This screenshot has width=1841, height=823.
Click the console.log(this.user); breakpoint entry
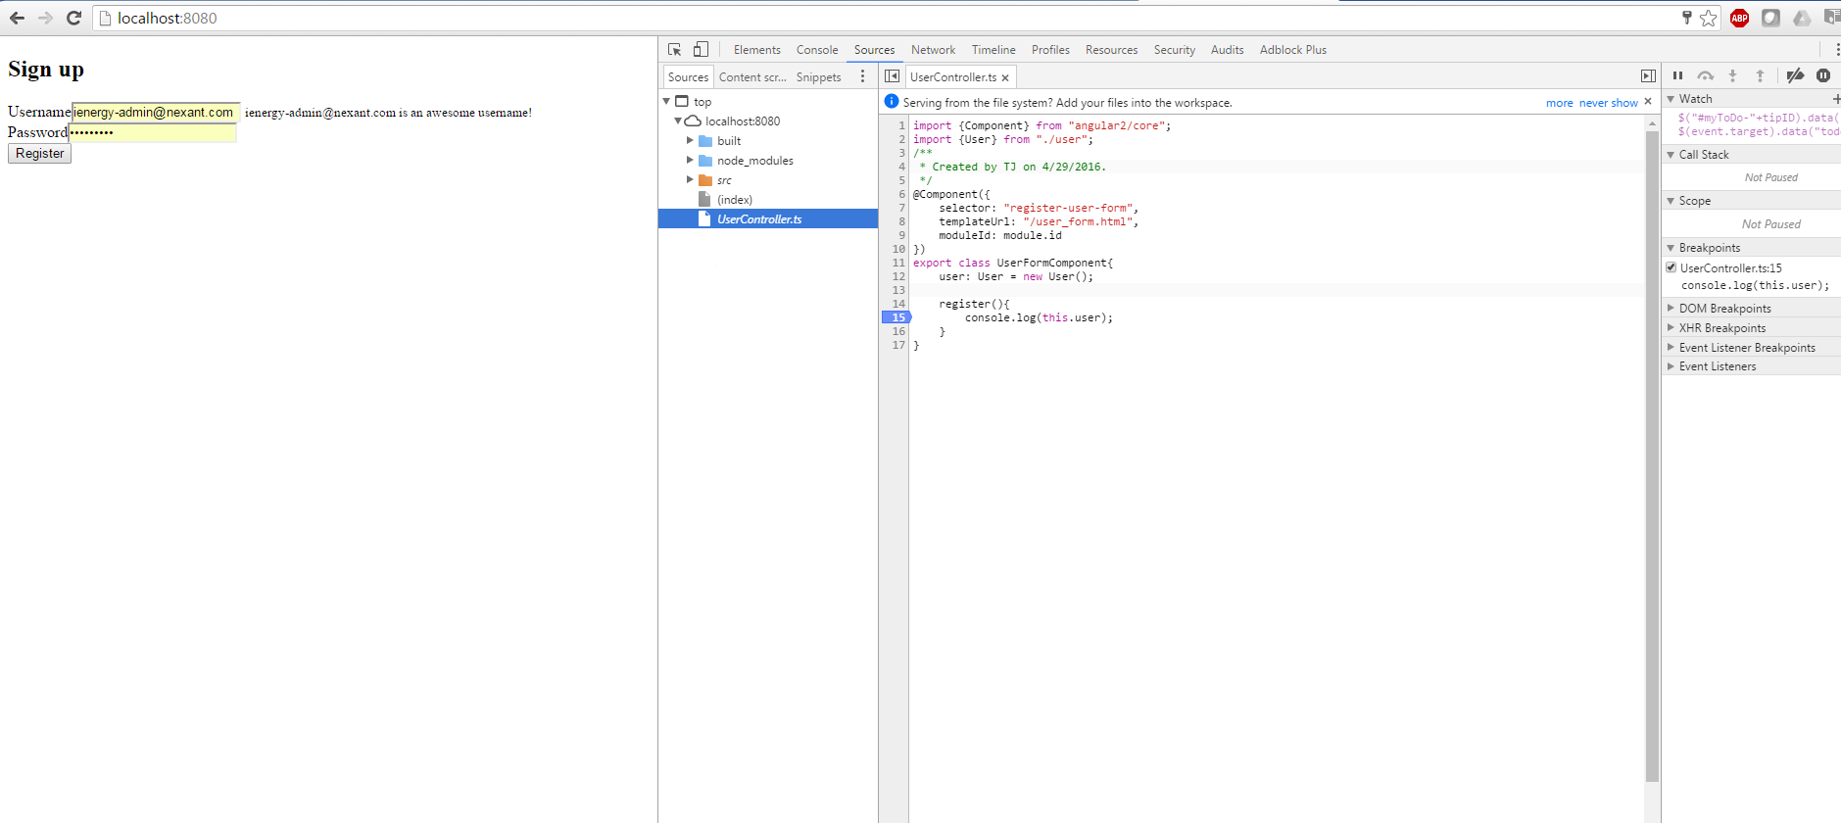coord(1755,286)
